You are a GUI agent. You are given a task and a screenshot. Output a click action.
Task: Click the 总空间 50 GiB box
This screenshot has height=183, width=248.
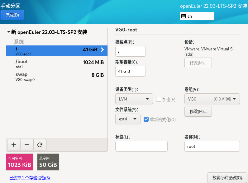coord(48,162)
